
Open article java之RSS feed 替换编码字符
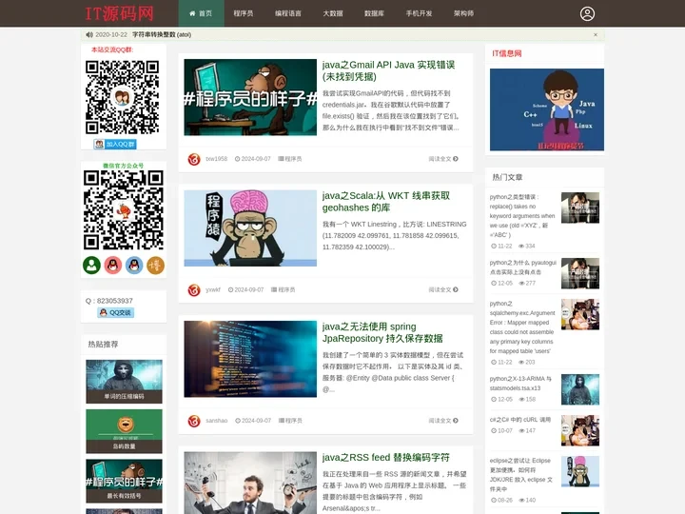pos(385,458)
